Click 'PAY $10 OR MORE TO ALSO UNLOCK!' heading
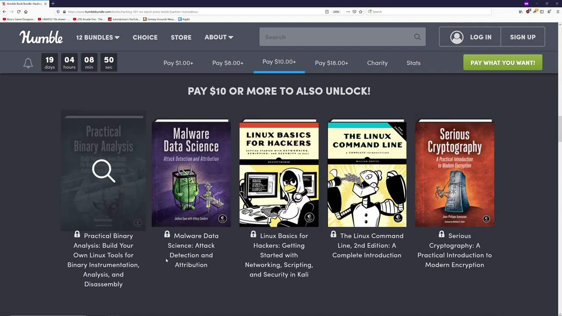This screenshot has height=316, width=562. point(279,91)
